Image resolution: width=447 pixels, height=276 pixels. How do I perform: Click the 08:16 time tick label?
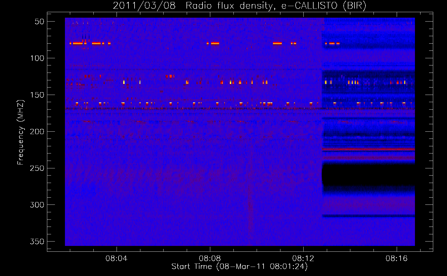[396, 258]
